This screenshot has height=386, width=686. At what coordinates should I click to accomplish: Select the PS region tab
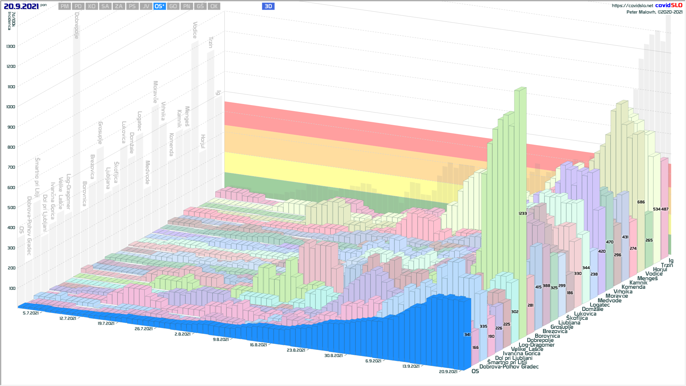[x=132, y=6]
